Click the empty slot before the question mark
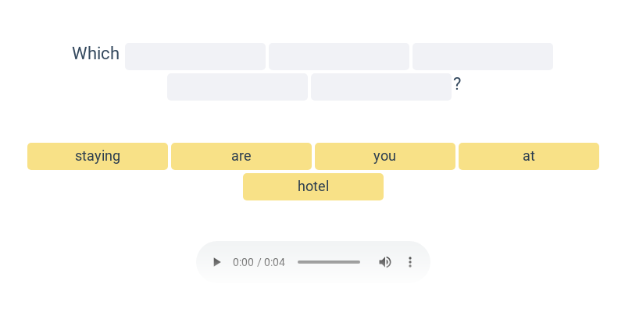The width and height of the screenshot is (625, 312). click(381, 87)
